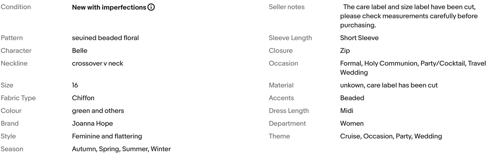Click the New with imperfections condition text

pyautogui.click(x=109, y=7)
